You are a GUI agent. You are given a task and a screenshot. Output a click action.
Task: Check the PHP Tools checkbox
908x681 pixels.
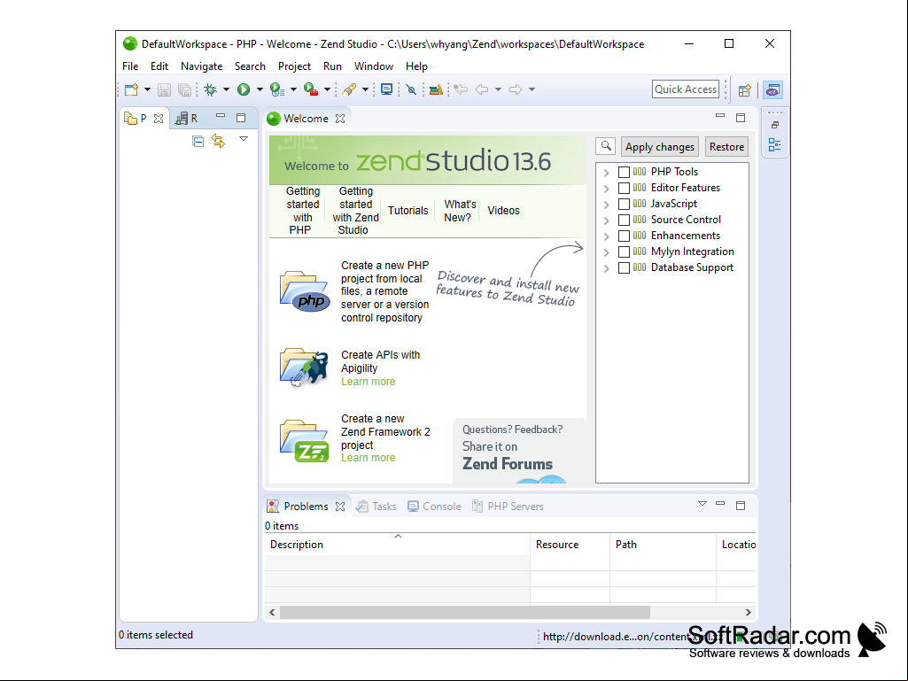tap(625, 172)
